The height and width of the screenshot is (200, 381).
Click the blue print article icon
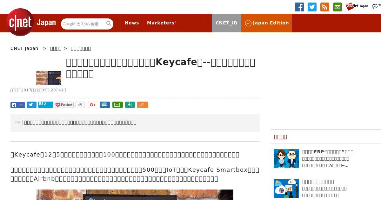click(105, 105)
